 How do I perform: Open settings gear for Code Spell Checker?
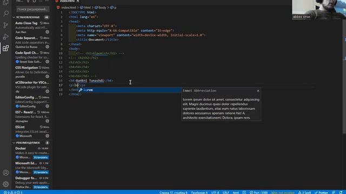point(47,61)
